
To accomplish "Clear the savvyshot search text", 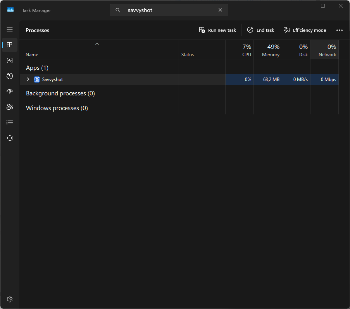I will coord(220,10).
